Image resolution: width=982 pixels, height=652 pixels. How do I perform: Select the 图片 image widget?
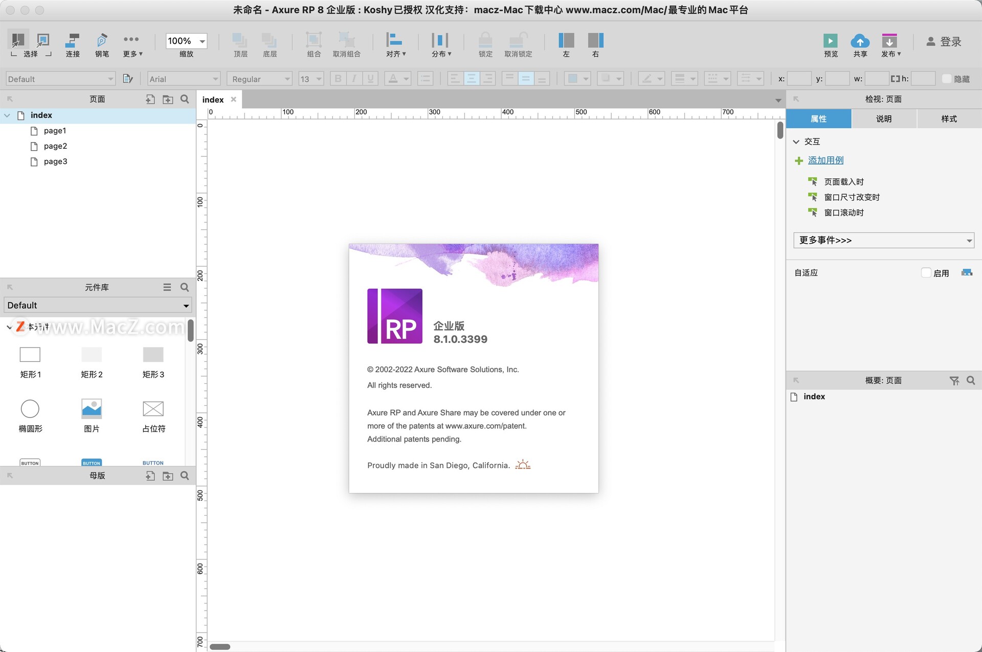coord(92,415)
